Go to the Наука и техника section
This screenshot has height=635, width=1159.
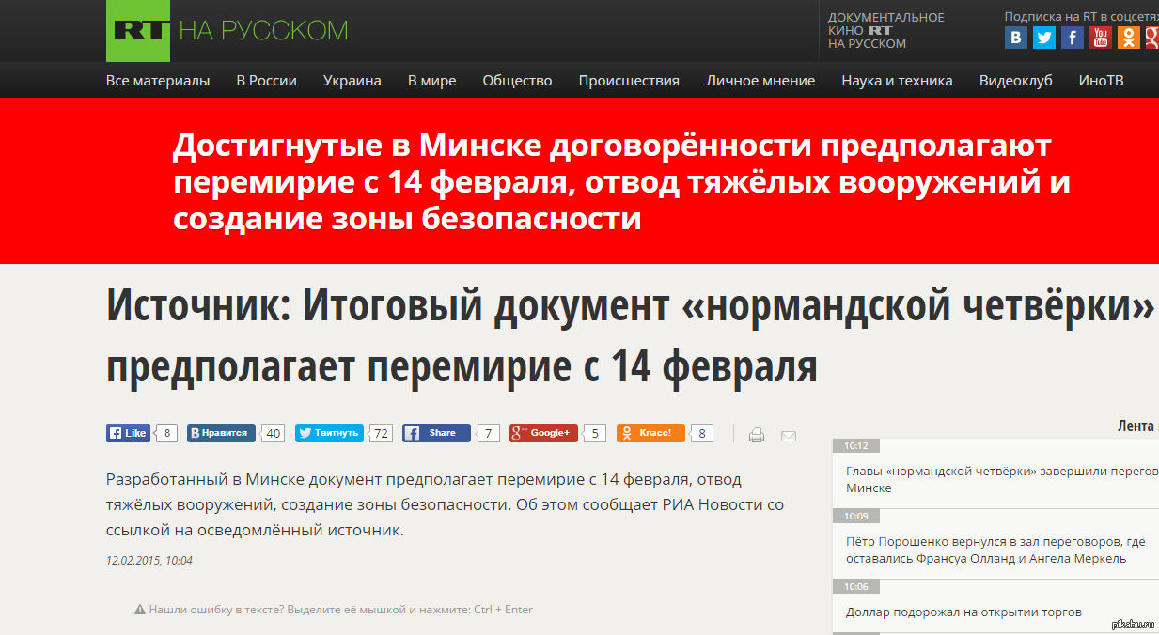click(x=897, y=81)
